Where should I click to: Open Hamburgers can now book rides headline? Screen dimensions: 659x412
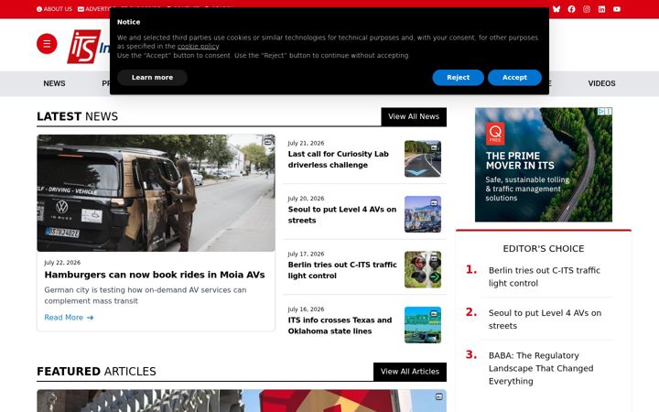(x=155, y=275)
